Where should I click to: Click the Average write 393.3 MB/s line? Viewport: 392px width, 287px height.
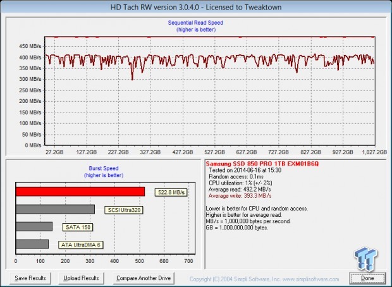point(240,196)
